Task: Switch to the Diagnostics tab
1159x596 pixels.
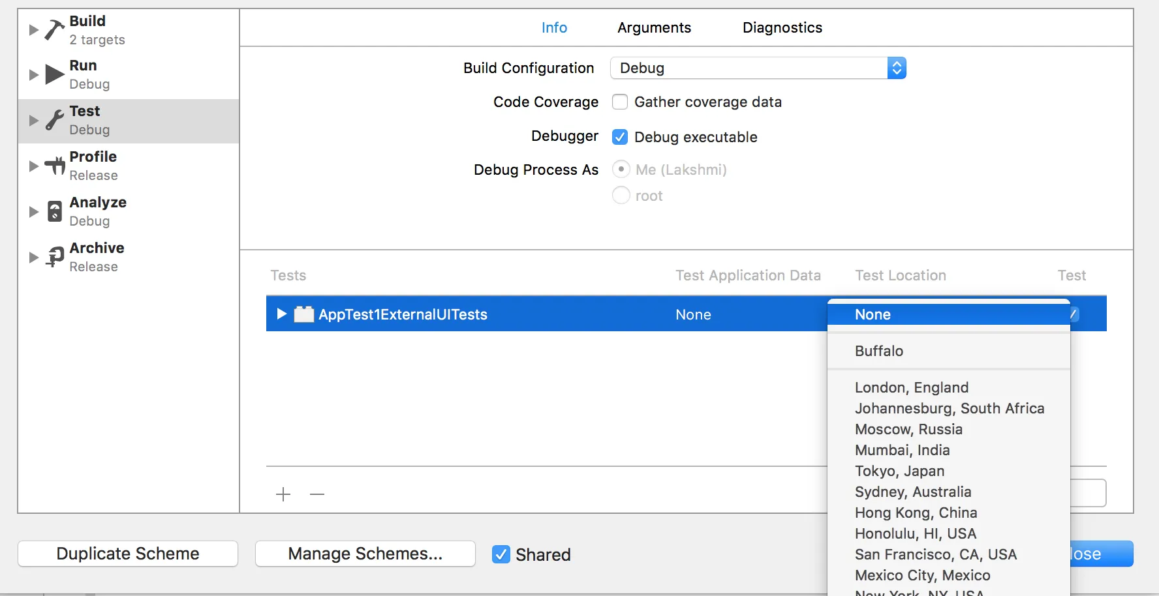Action: tap(782, 27)
